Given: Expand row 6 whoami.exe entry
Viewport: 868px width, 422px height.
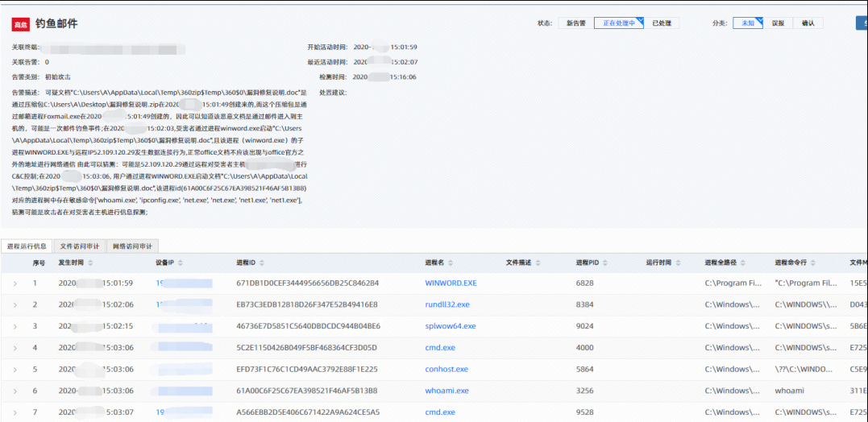Looking at the screenshot, I should tap(15, 391).
